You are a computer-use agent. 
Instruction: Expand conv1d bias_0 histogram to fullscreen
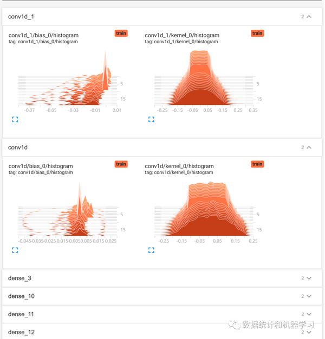15,250
